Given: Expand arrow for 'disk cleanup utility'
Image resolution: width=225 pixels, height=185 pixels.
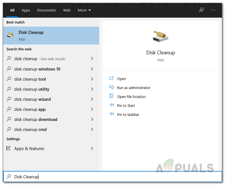Looking at the screenshot, I should click(x=92, y=89).
